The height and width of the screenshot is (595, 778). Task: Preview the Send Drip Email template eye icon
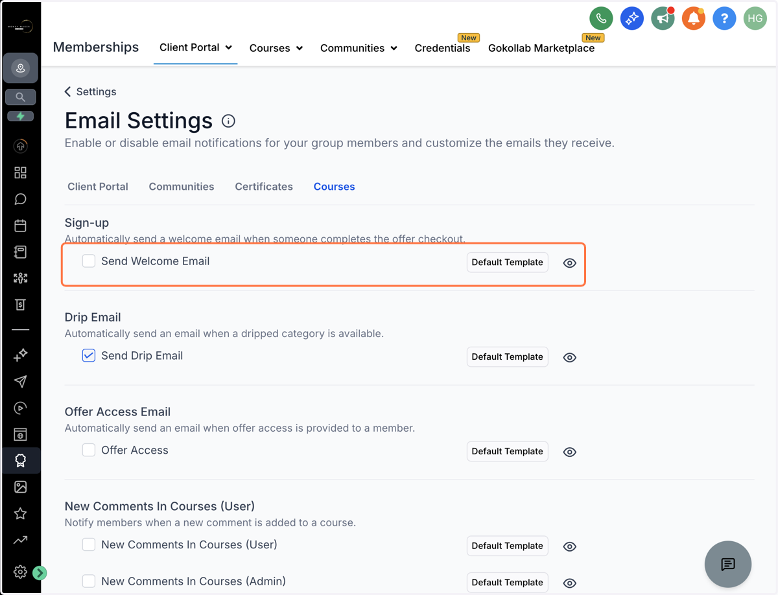tap(570, 357)
